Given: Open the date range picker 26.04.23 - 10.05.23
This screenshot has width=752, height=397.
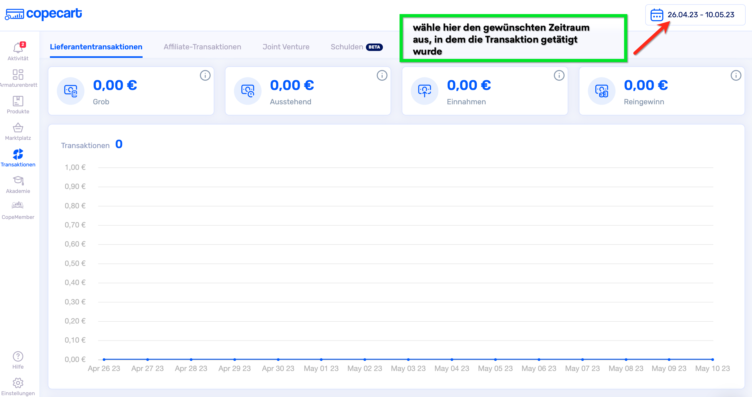Looking at the screenshot, I should pyautogui.click(x=695, y=15).
